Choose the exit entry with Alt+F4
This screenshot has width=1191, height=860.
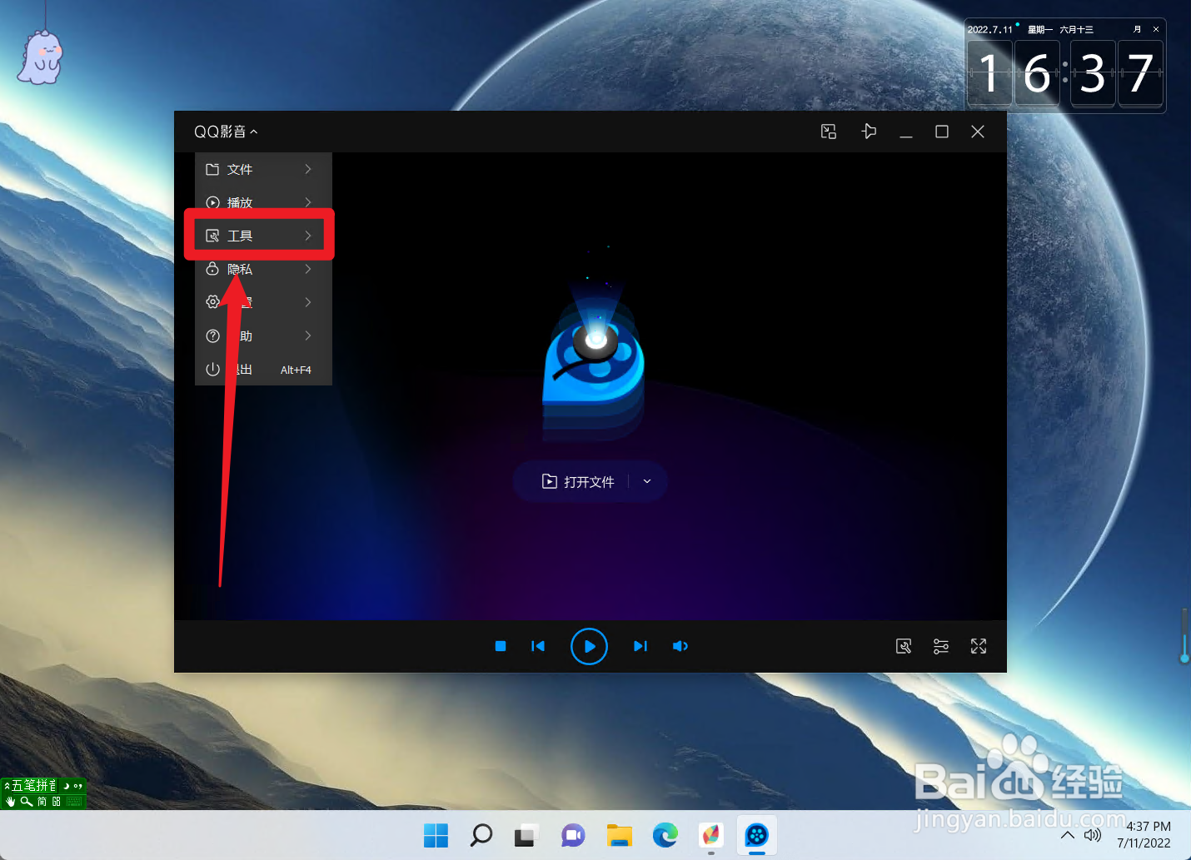[x=263, y=369]
